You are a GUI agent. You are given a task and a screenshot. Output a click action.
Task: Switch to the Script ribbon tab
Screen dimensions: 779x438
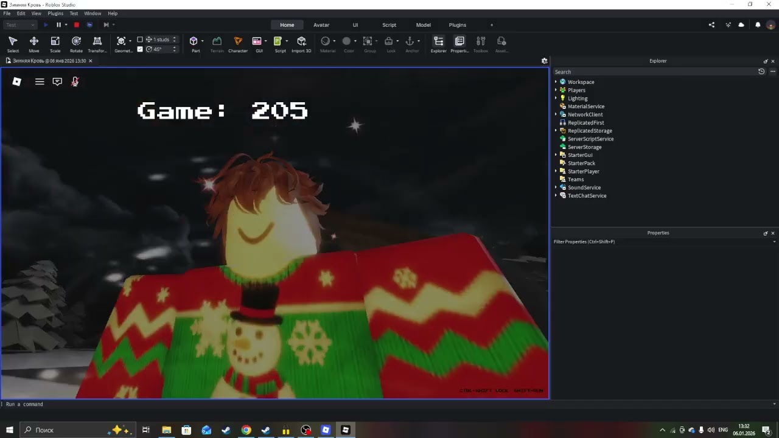coord(389,25)
